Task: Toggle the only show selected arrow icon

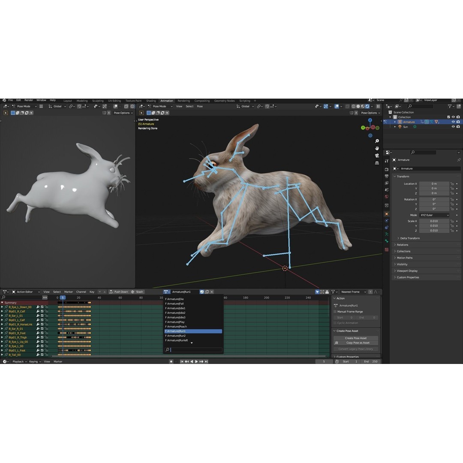Action: coord(317,292)
